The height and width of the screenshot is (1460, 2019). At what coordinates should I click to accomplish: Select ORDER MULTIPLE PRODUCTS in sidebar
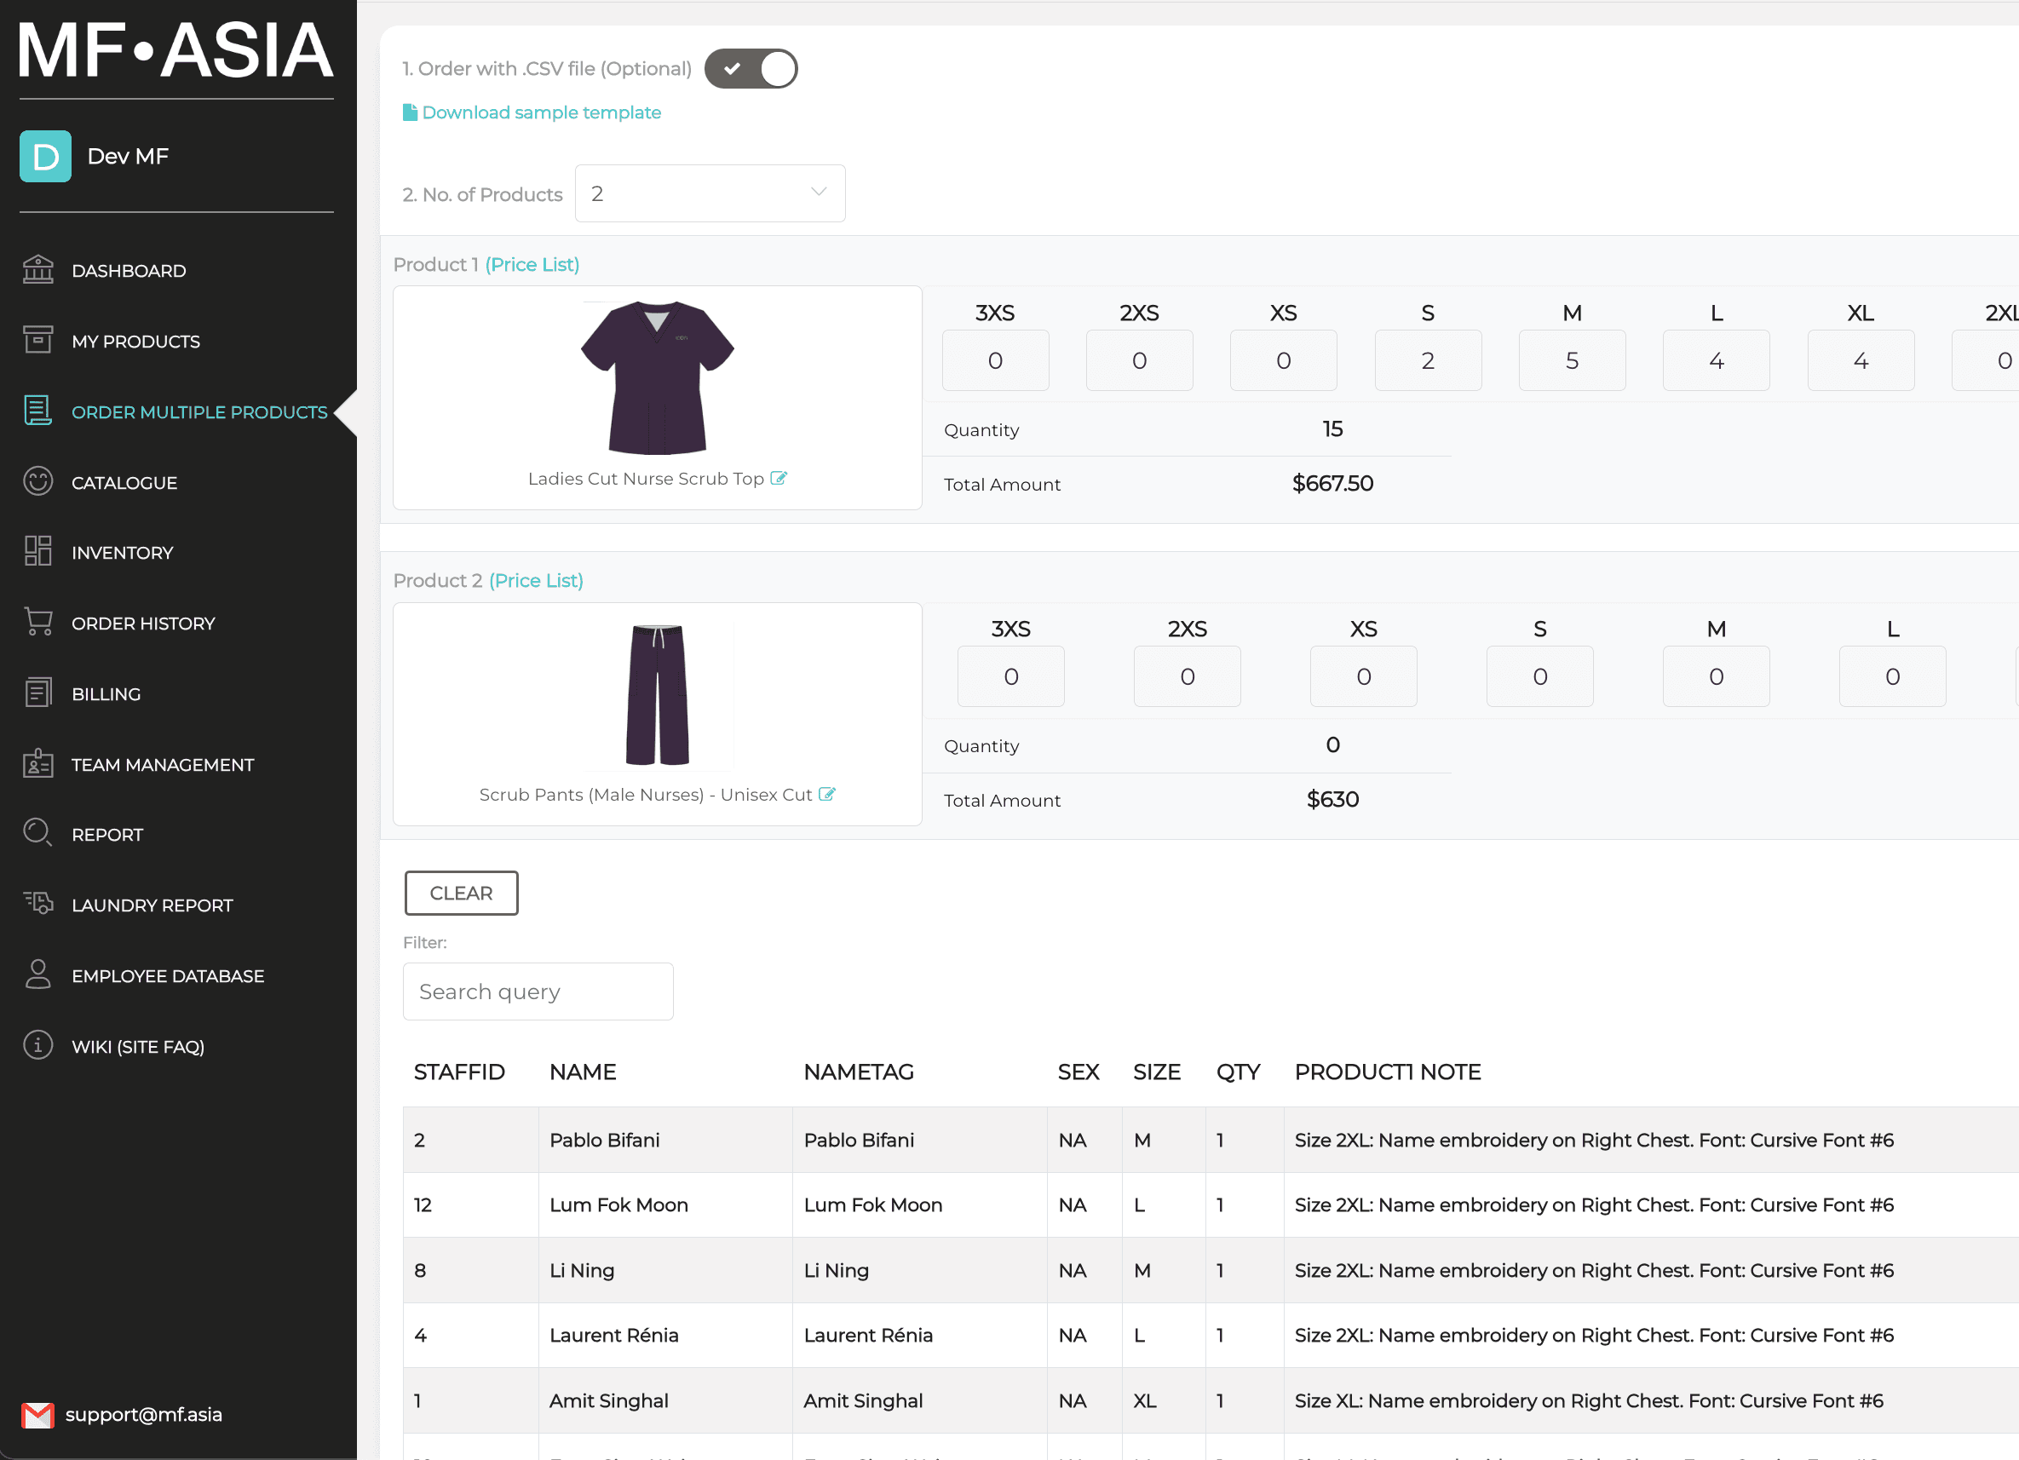pyautogui.click(x=199, y=411)
